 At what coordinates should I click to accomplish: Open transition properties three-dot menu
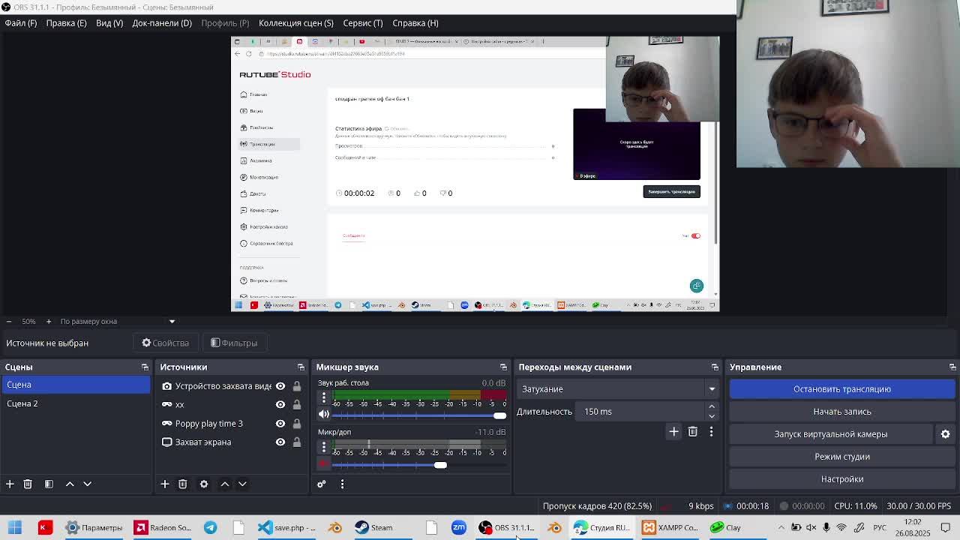[x=711, y=431]
